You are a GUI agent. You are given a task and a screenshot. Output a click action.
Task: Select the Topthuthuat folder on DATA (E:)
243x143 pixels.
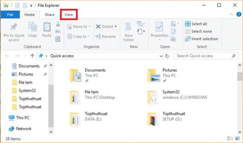click(x=89, y=119)
